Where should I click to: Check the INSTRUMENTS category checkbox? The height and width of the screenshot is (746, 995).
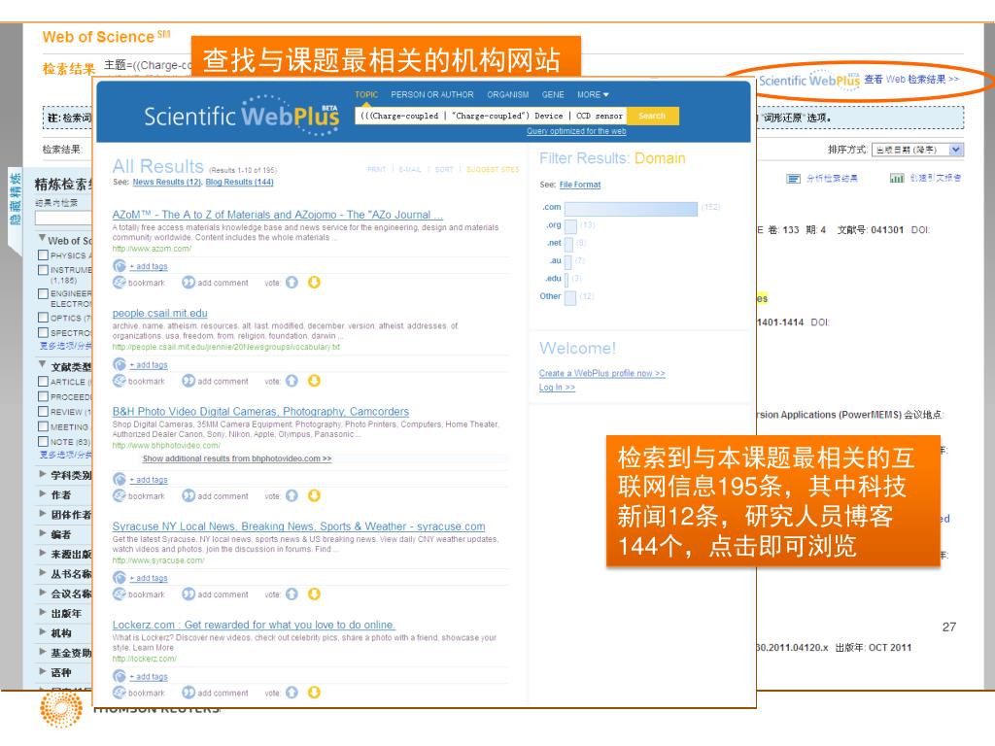tap(43, 270)
